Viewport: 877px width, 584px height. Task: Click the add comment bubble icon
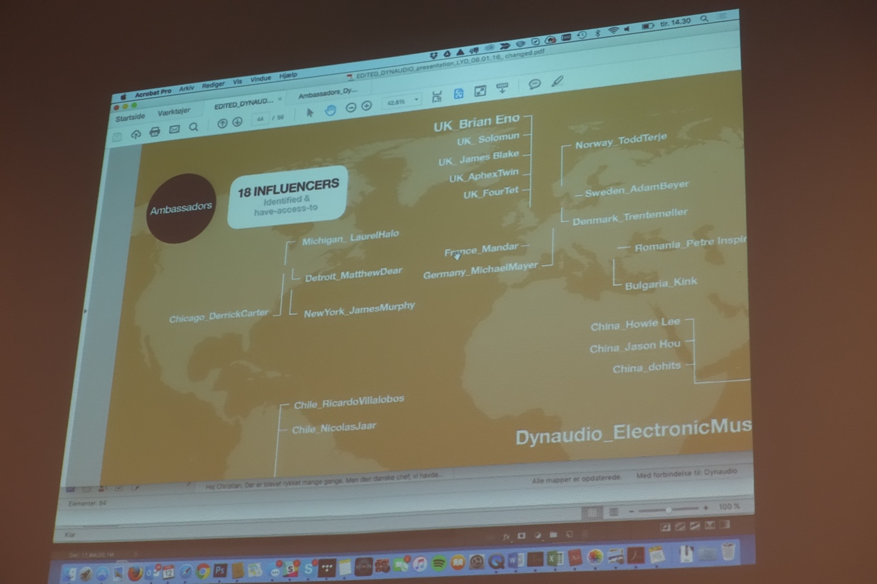pos(534,84)
